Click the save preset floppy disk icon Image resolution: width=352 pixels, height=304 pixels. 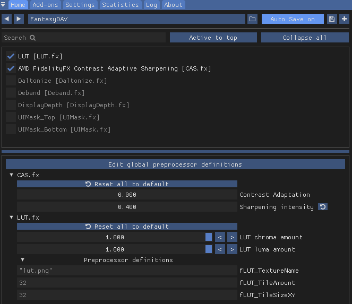332,19
